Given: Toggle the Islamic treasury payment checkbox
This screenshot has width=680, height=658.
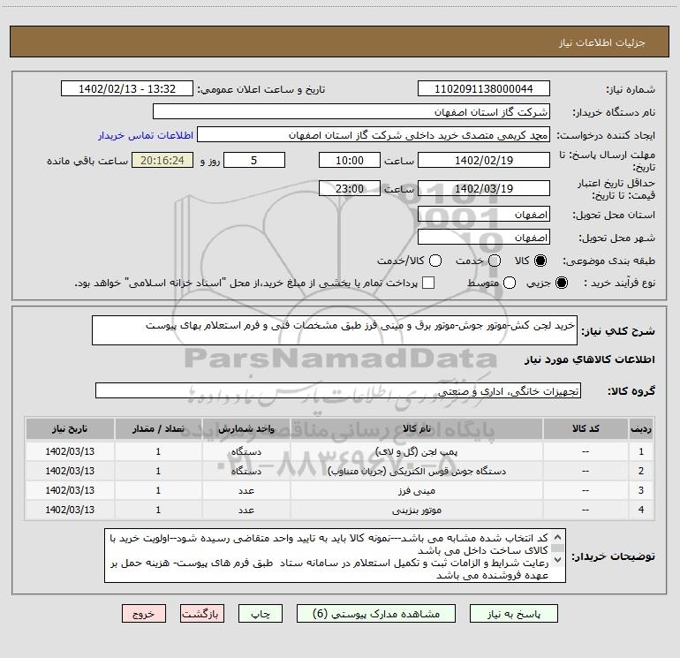Looking at the screenshot, I should point(428,283).
